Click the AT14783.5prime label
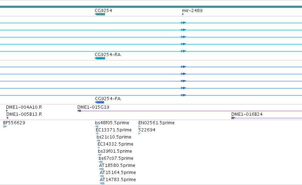This screenshot has height=185, width=302. click(x=118, y=180)
